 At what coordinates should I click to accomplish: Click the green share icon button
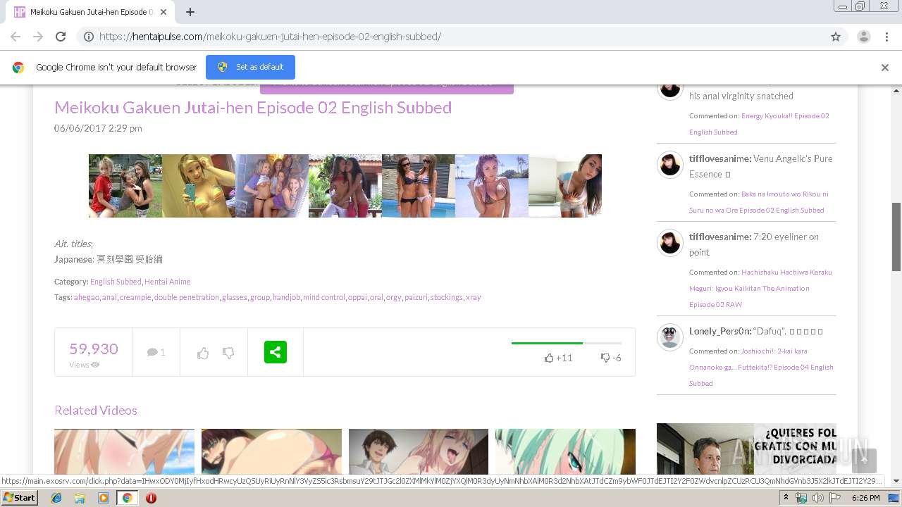(x=276, y=352)
